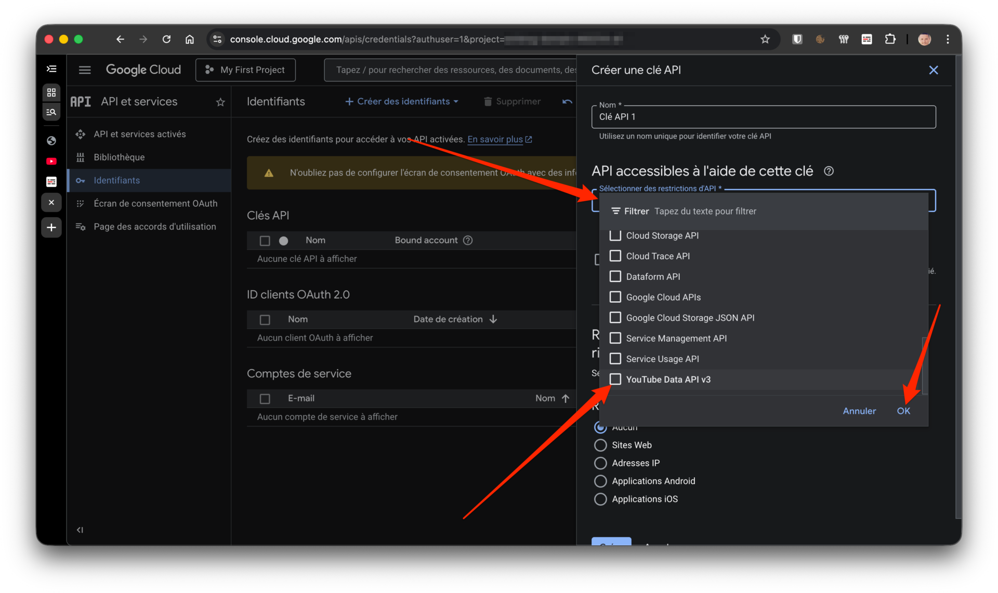Click the X icon in left sidebar
998x593 pixels.
(51, 203)
